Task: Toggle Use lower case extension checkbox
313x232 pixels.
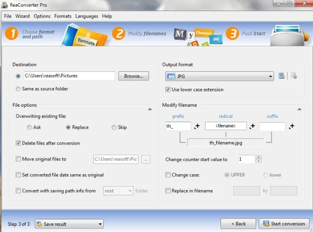Action: click(168, 90)
